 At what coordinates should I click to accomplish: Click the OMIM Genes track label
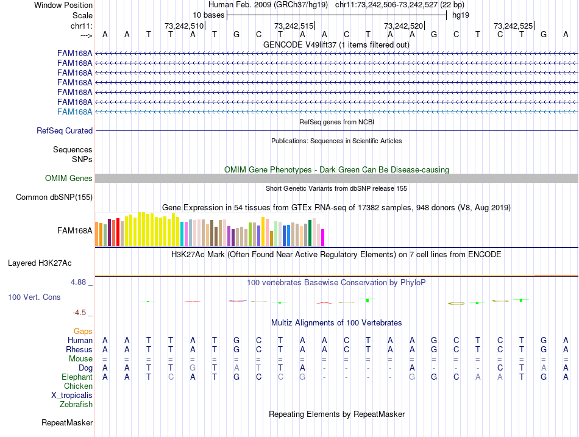(x=69, y=178)
